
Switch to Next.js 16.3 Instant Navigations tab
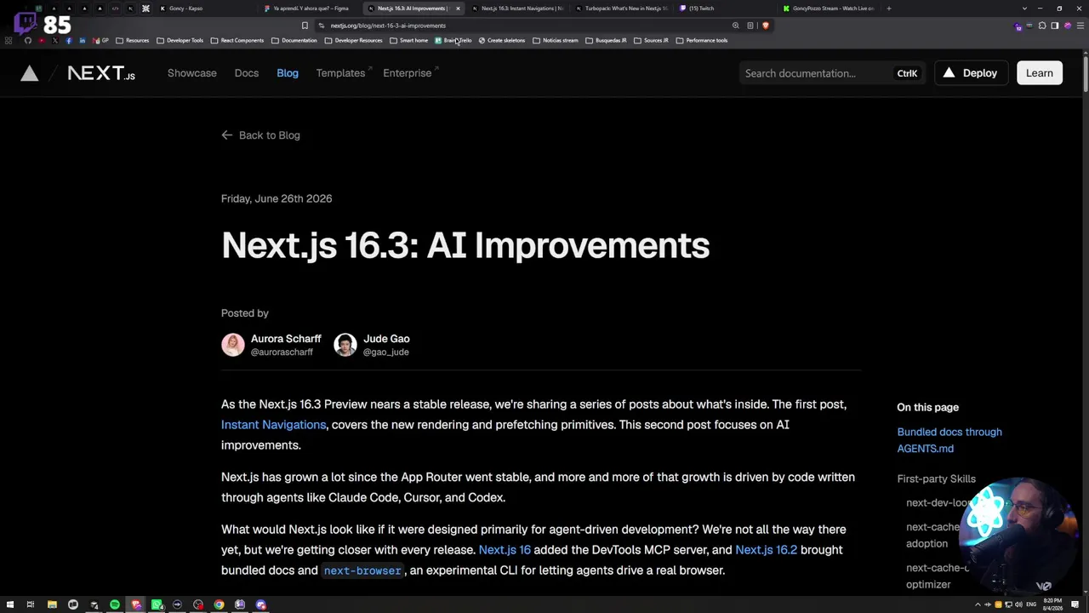[x=517, y=9]
